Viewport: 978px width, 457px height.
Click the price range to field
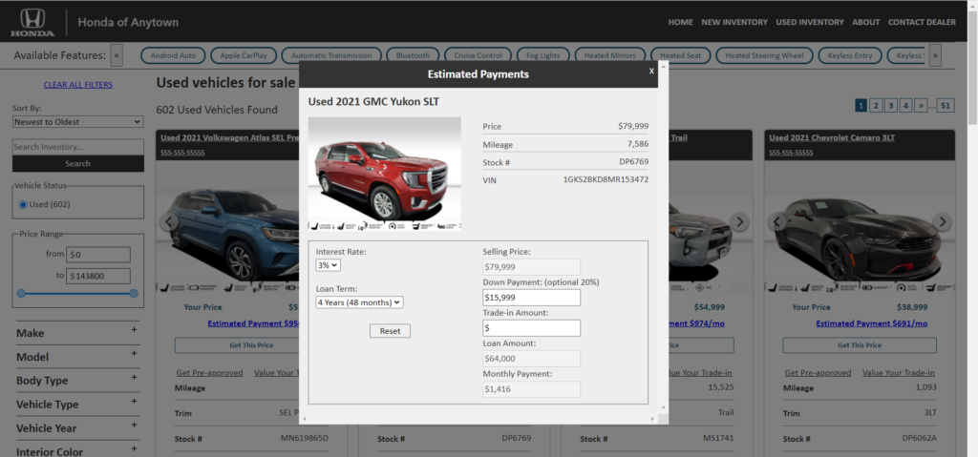coord(98,276)
